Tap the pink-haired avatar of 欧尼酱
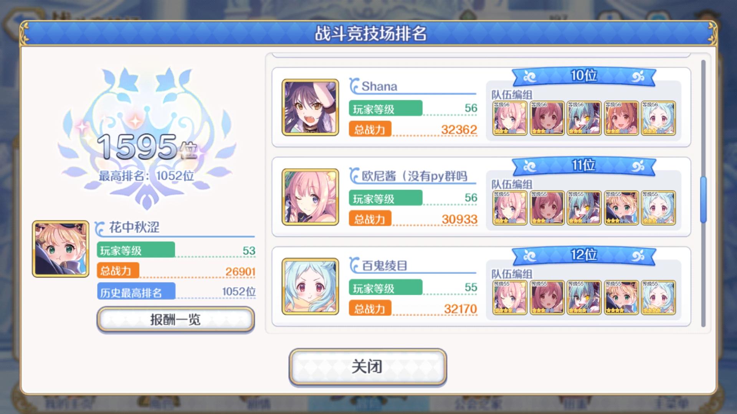Viewport: 737px width, 414px height. (x=310, y=197)
